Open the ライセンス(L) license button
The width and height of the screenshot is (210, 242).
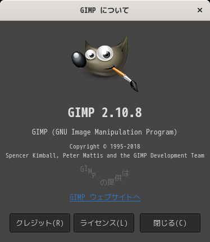point(104,223)
